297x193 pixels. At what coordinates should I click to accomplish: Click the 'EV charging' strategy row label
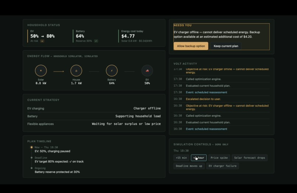[36, 109]
